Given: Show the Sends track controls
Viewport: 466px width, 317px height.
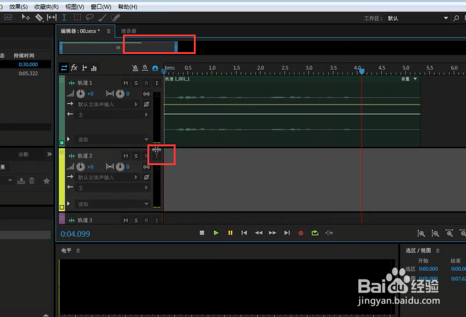Looking at the screenshot, I should [x=85, y=68].
